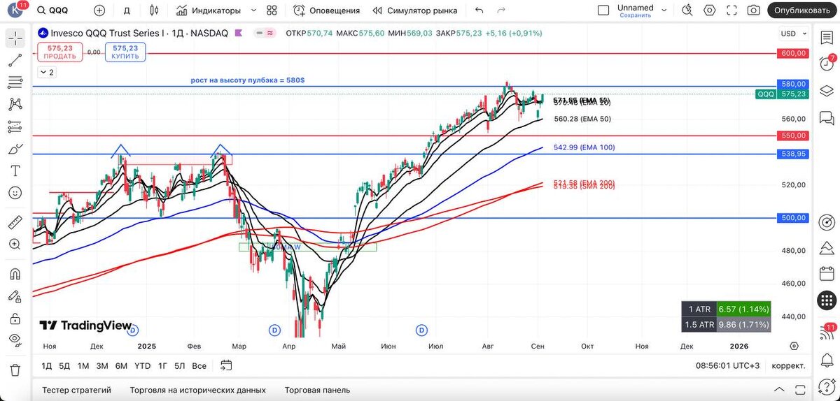Launch Симулятор рынка bar replay
This screenshot has width=840, height=401.
pyautogui.click(x=415, y=10)
